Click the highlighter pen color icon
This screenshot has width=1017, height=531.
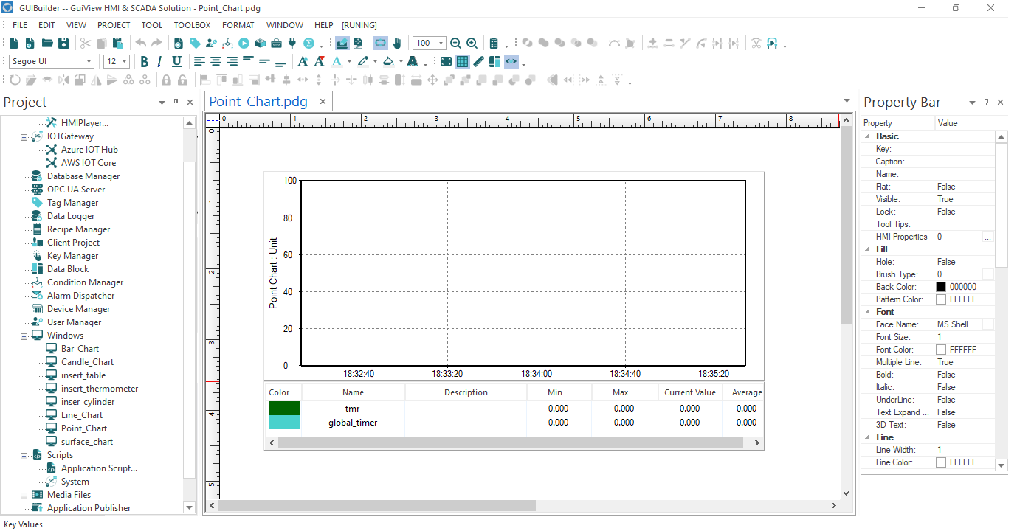(363, 61)
